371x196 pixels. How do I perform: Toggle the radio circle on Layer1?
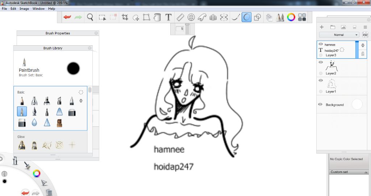pos(321,91)
